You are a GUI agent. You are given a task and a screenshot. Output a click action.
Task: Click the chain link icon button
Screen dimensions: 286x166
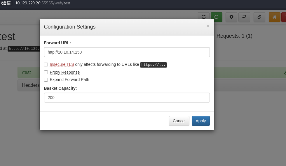[259, 17]
